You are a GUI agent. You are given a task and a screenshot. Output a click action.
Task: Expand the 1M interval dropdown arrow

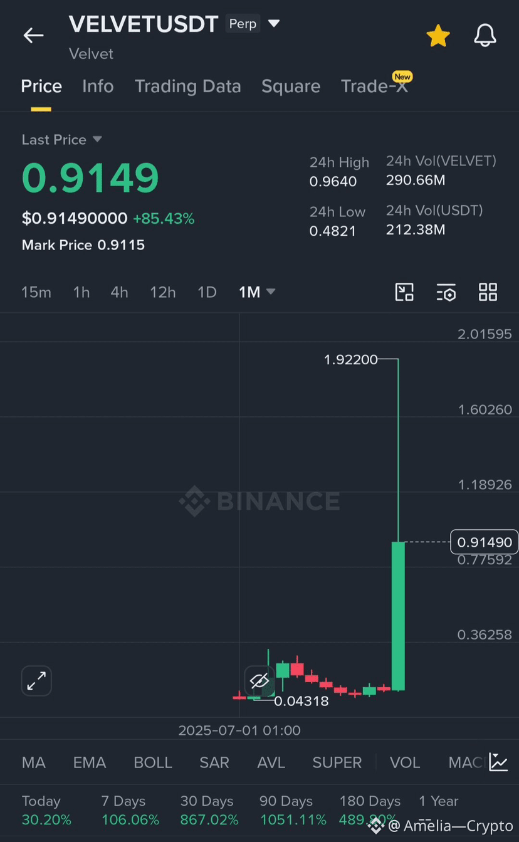coord(271,292)
